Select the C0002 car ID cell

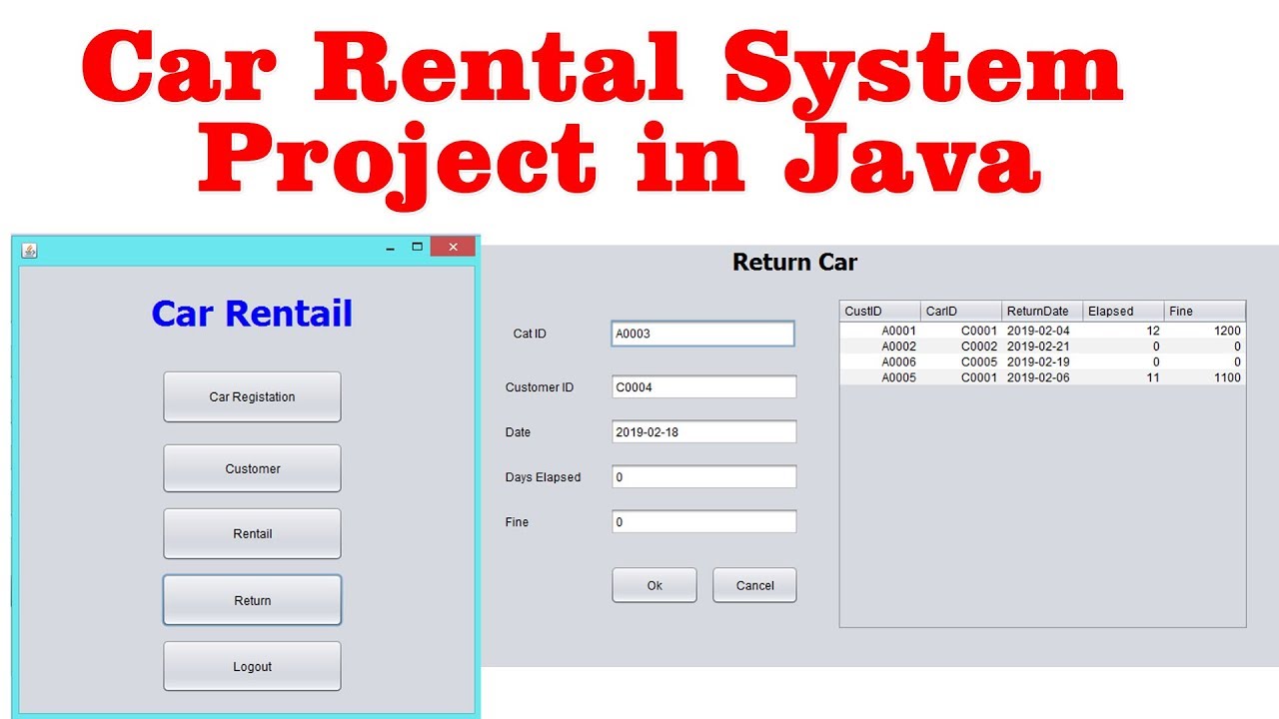(961, 347)
